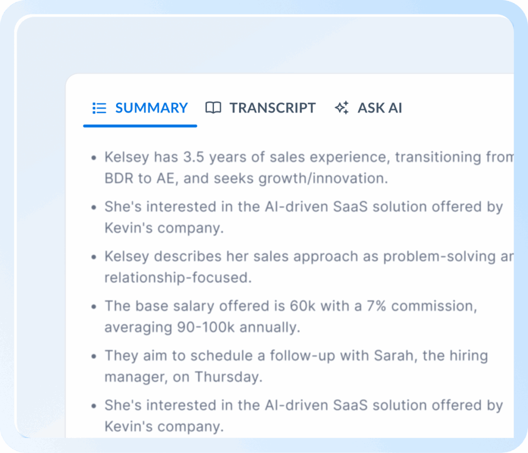Select the 'relationship-focused' summary text

(178, 278)
